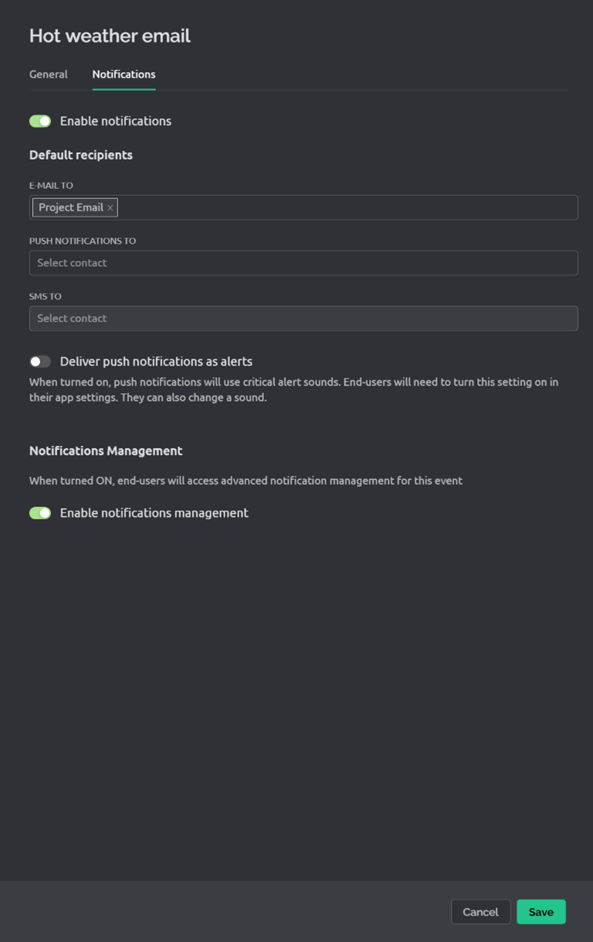Disable the Enable notifications management switch
This screenshot has height=942, width=593.
coord(40,513)
